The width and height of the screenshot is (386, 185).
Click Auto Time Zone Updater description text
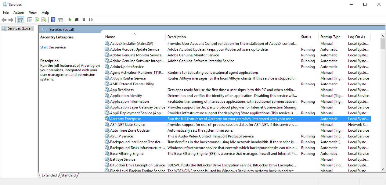coord(200,130)
